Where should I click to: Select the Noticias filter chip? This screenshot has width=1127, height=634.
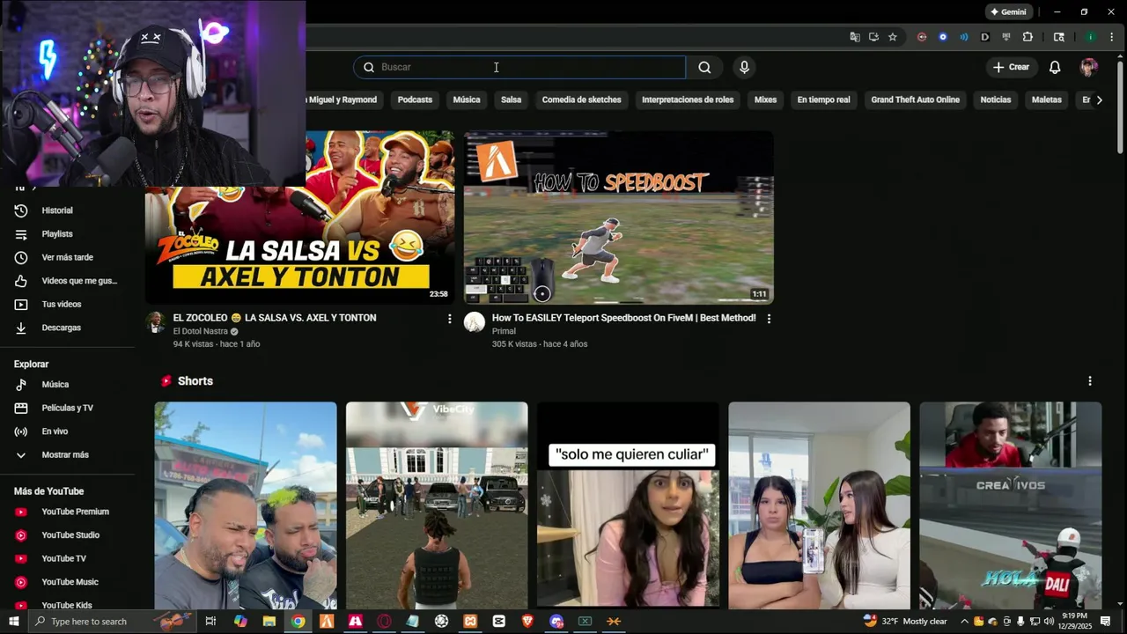pos(996,100)
